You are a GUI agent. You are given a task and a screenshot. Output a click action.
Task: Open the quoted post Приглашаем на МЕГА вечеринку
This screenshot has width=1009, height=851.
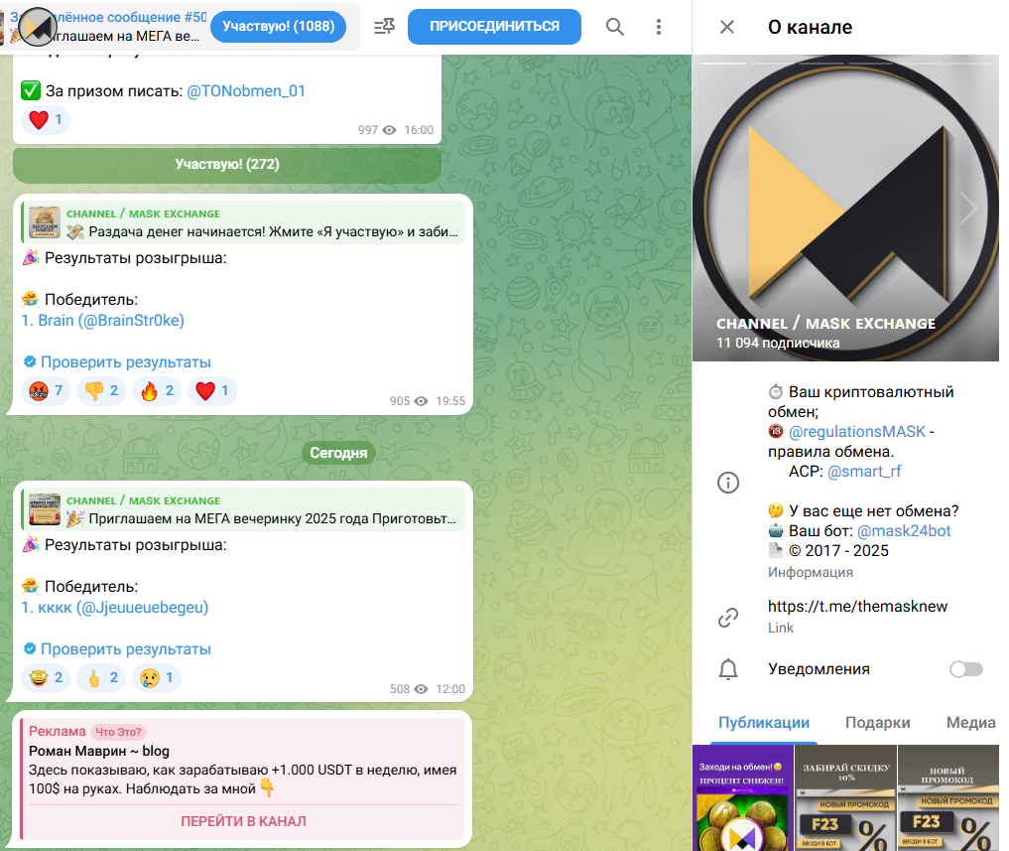coord(243,510)
